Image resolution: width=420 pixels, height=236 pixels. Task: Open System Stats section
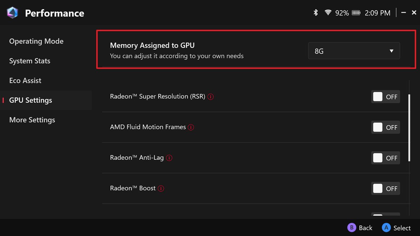[x=29, y=61]
